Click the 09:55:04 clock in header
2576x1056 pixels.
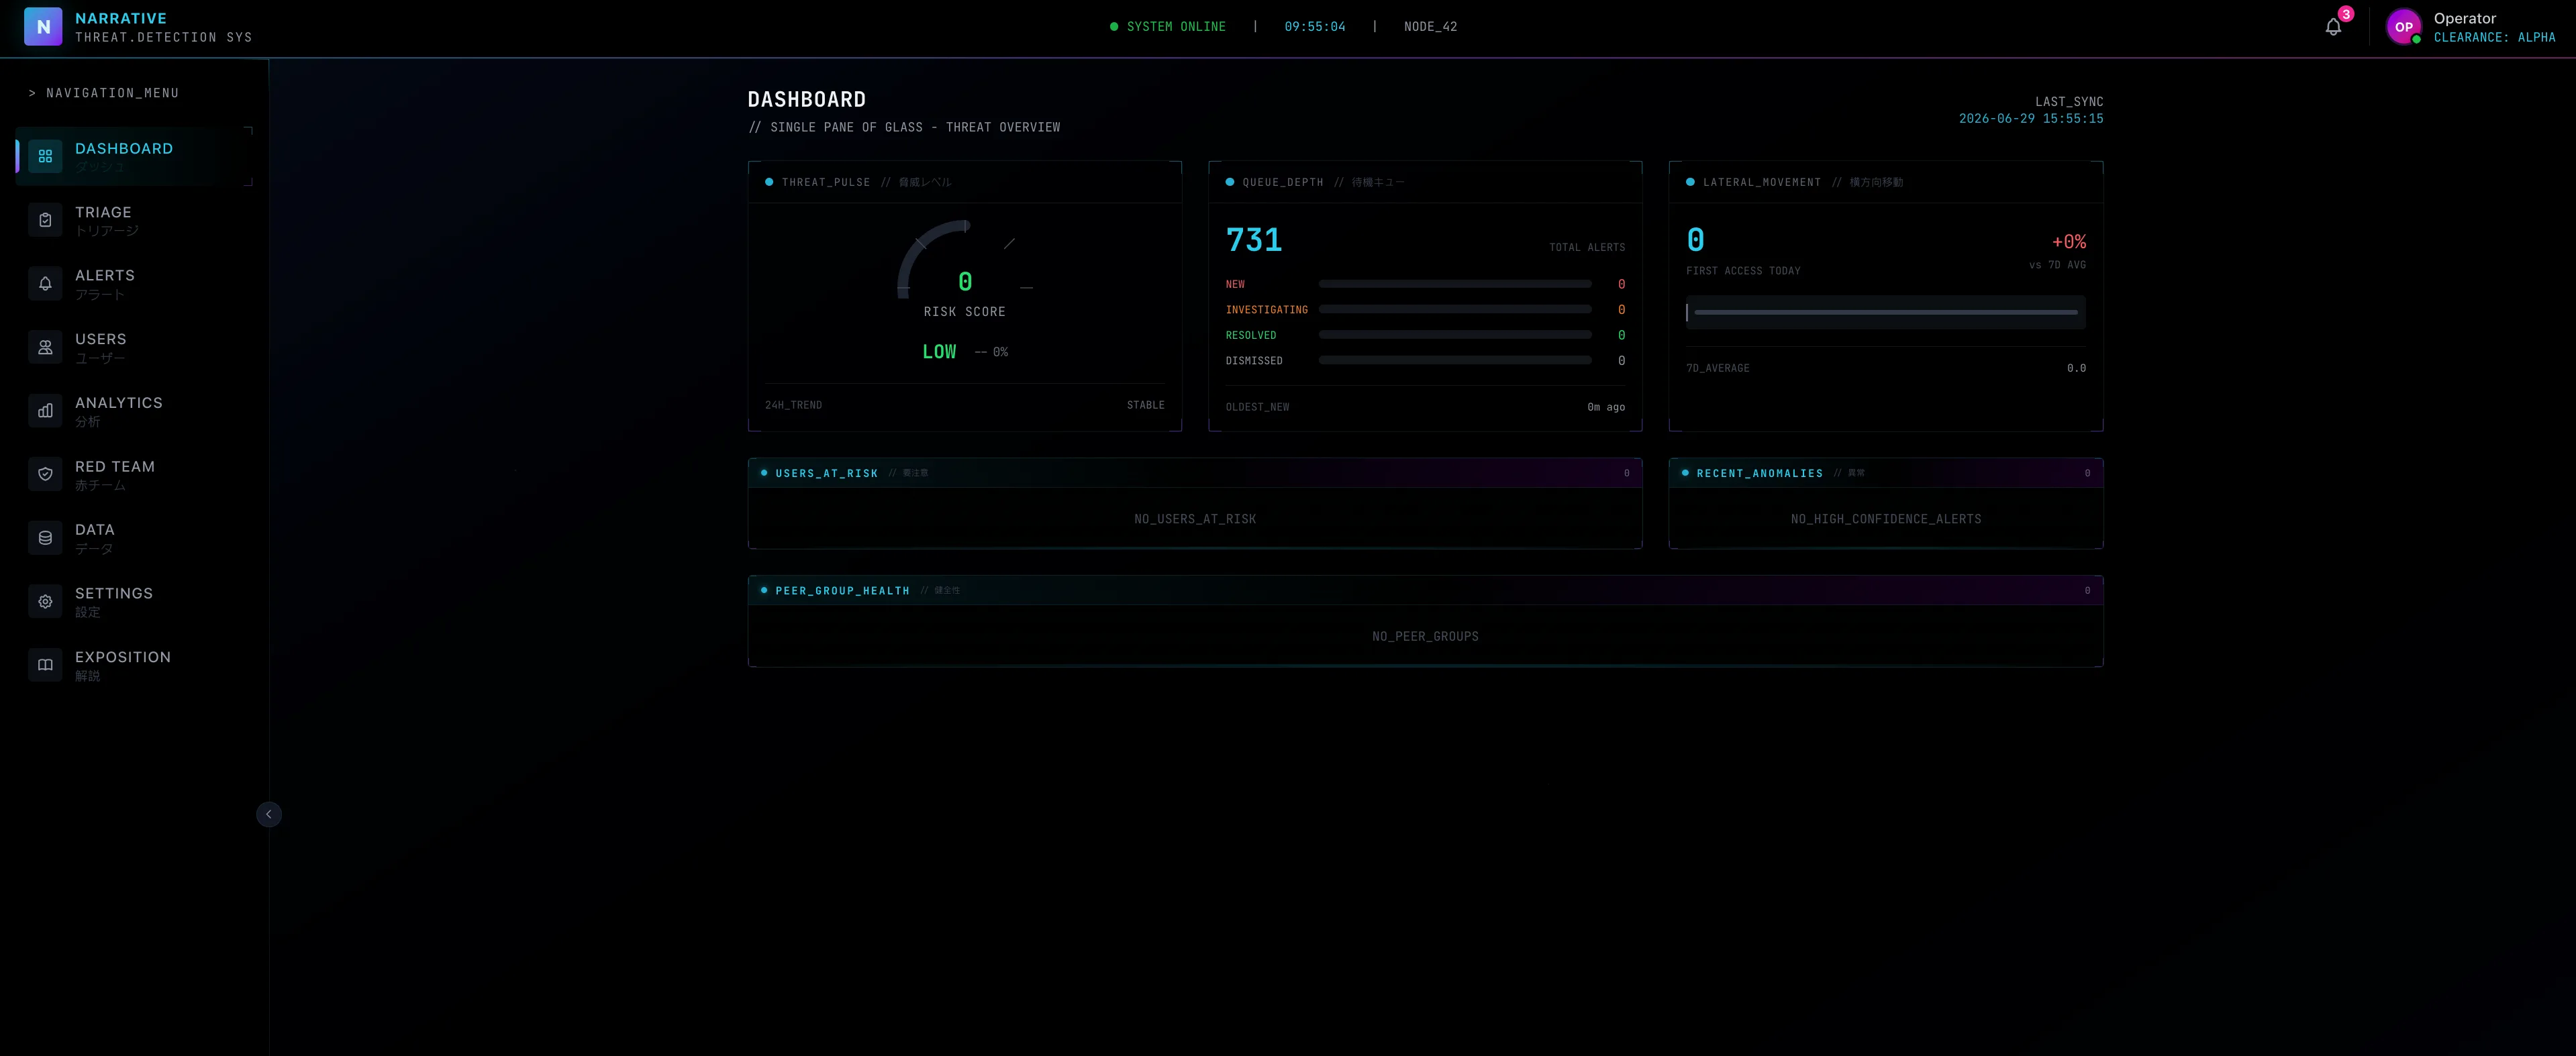point(1314,27)
